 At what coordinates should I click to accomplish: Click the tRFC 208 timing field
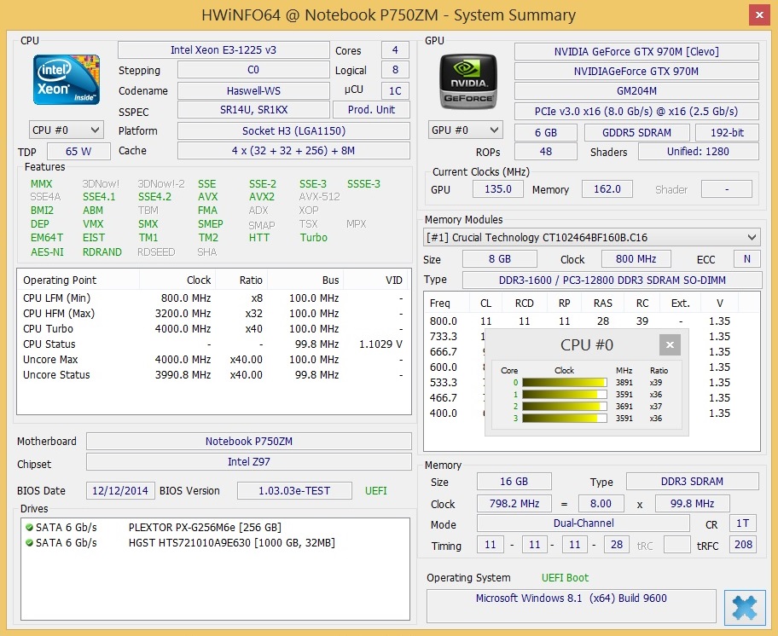[743, 544]
